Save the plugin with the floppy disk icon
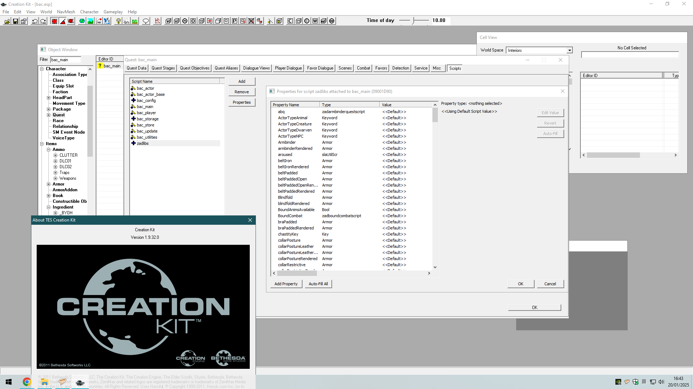This screenshot has height=389, width=693. [x=16, y=21]
